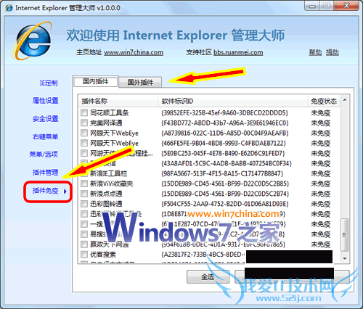Select ID {F504CF55-2AA9-4752-B2DD-01D06A81D93E}
The image size is (363, 309).
(225, 204)
